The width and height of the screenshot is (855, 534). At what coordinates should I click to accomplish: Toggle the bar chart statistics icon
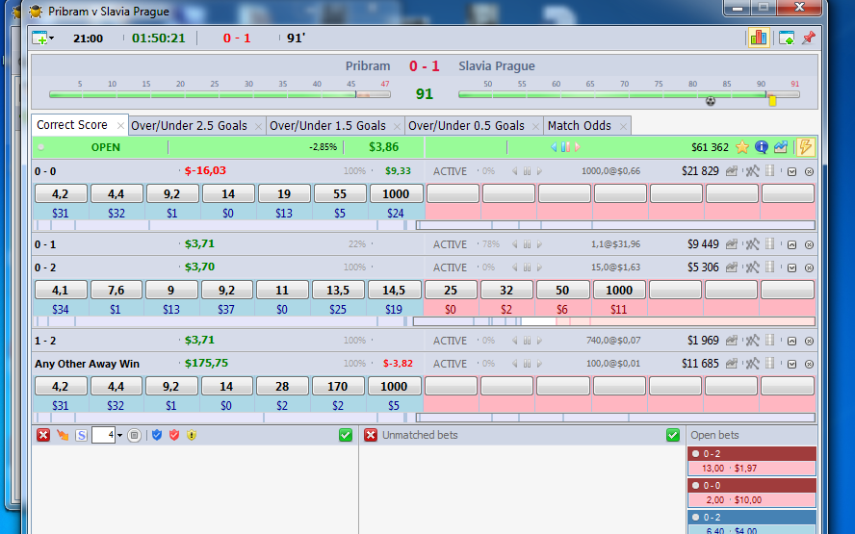(x=759, y=38)
